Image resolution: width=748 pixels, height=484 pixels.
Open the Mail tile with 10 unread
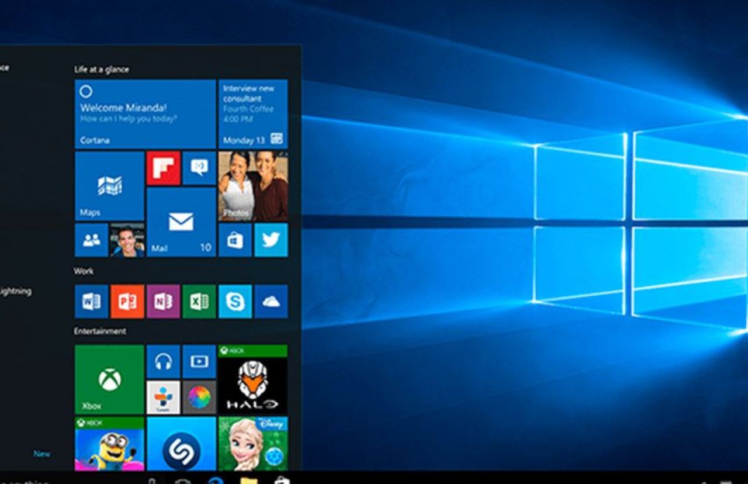tap(181, 222)
